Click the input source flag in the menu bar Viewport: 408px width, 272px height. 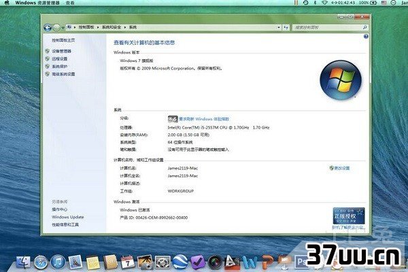(384, 3)
